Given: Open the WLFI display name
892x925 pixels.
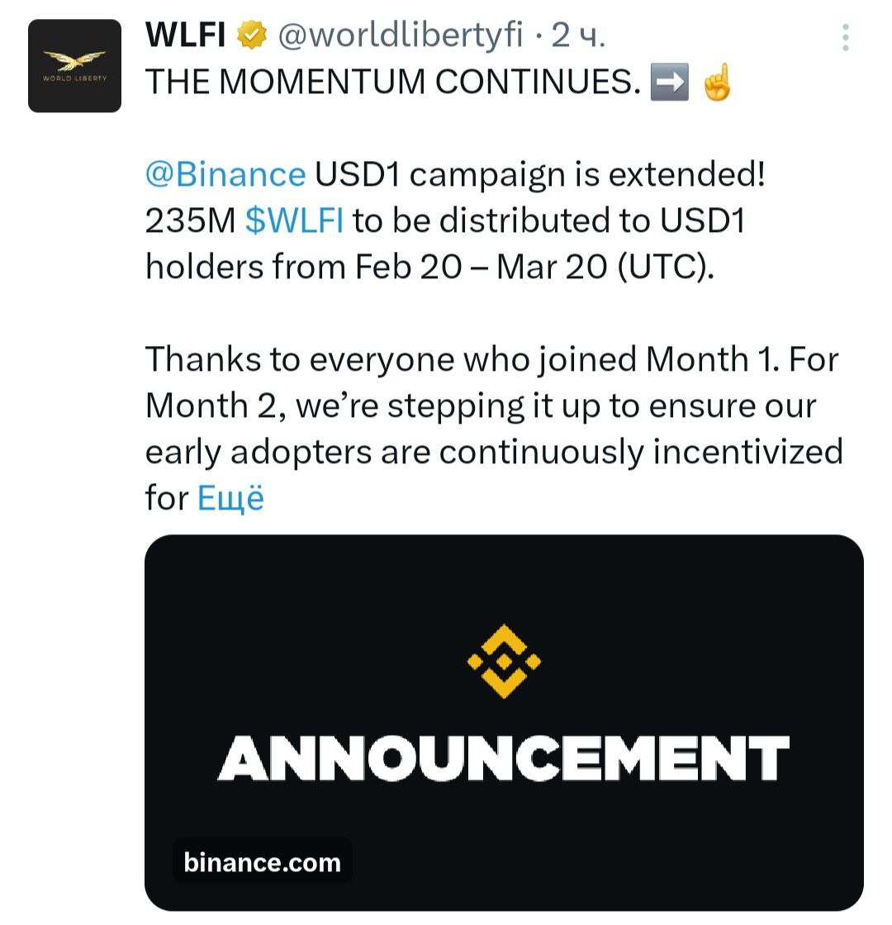Looking at the screenshot, I should 186,36.
